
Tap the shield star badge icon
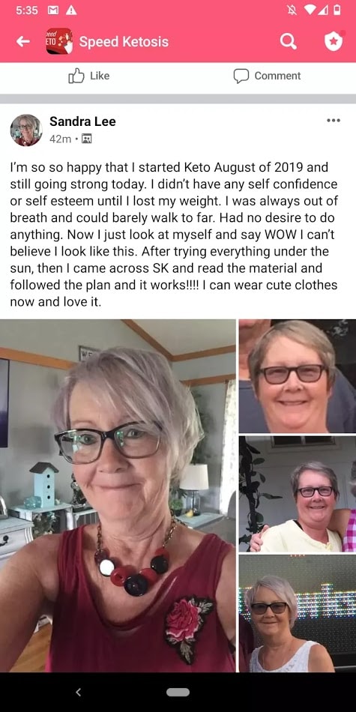[333, 41]
